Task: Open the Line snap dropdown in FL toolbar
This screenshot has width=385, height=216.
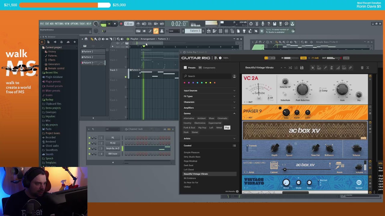Action: pos(175,31)
